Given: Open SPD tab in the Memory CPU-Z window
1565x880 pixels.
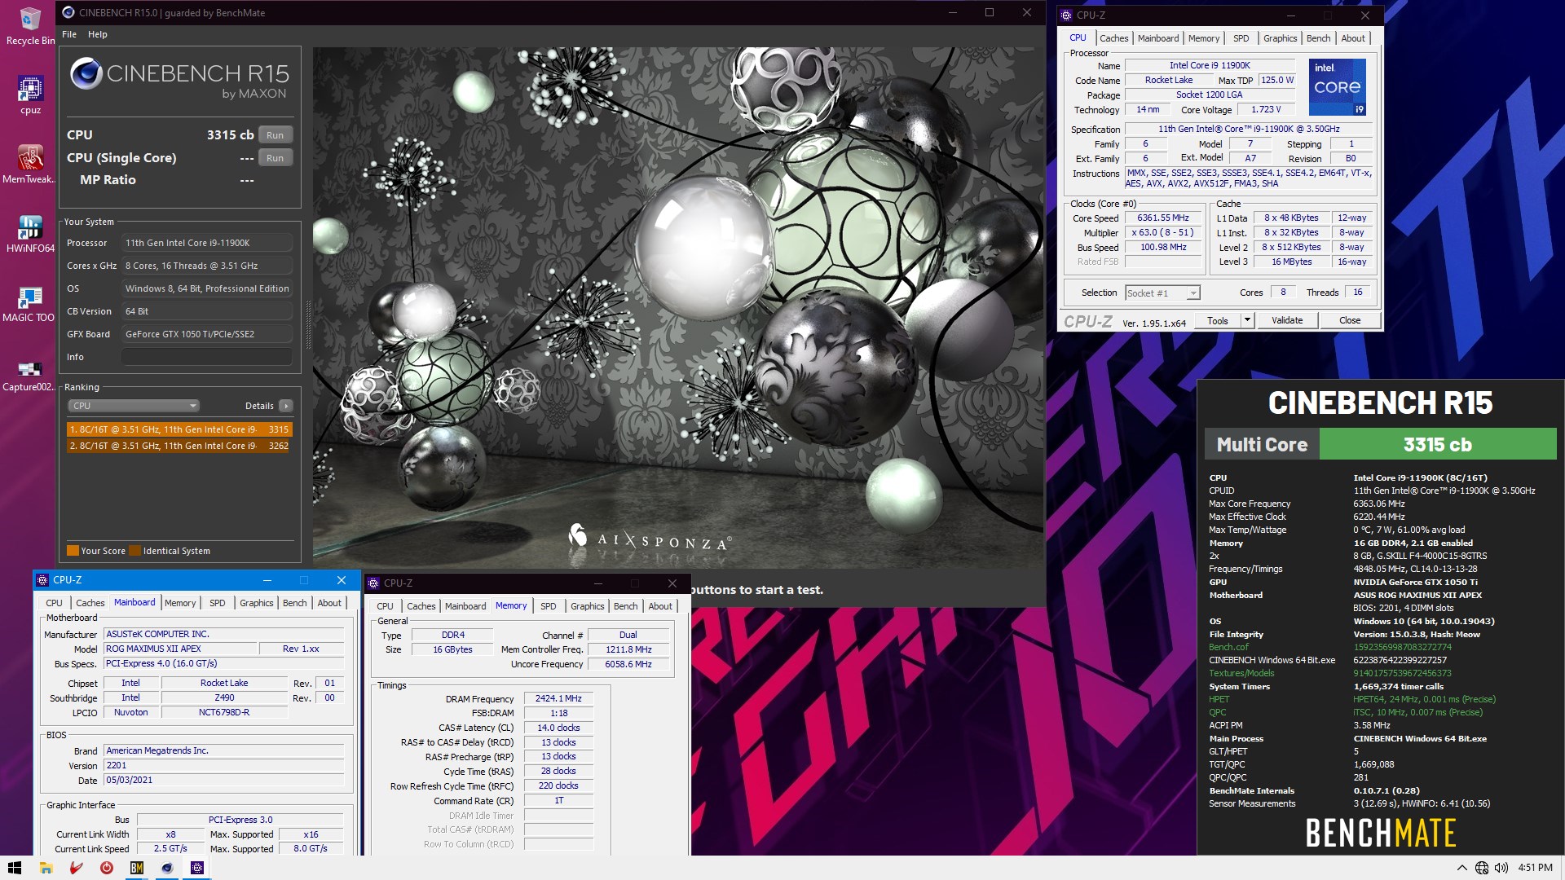Looking at the screenshot, I should tap(548, 606).
